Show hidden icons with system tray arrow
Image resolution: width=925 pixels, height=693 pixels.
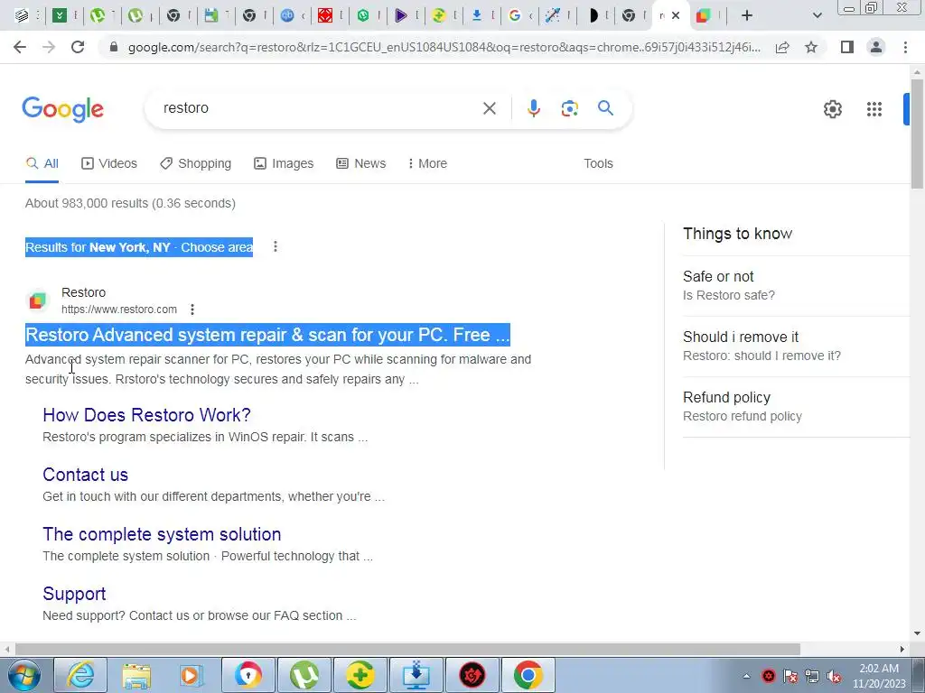(x=746, y=676)
